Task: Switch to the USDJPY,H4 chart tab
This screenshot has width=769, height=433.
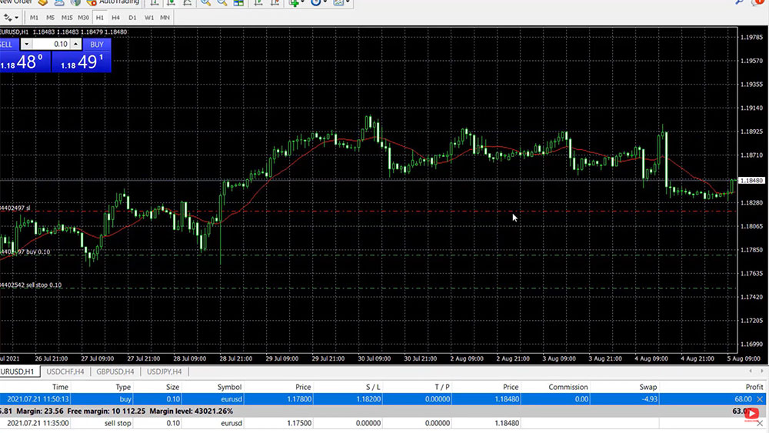Action: [x=165, y=371]
